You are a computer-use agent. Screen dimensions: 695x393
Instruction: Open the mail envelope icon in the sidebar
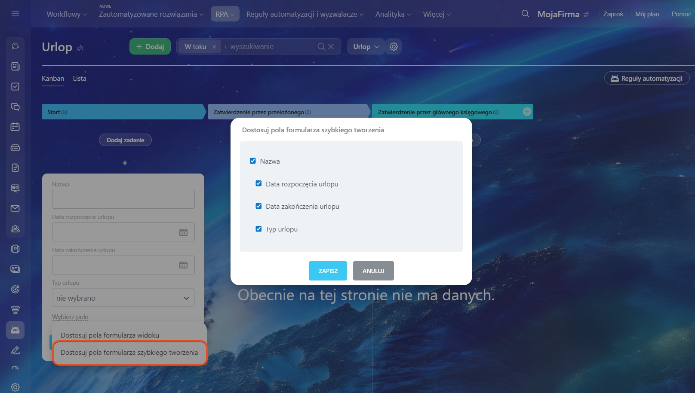15,208
